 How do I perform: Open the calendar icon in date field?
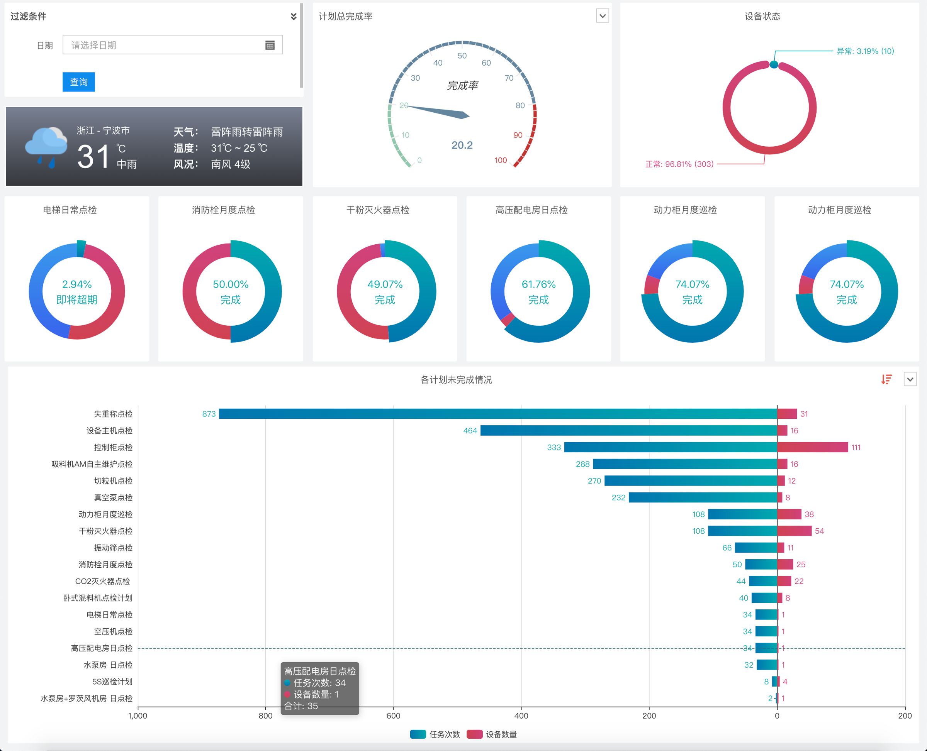pyautogui.click(x=270, y=45)
